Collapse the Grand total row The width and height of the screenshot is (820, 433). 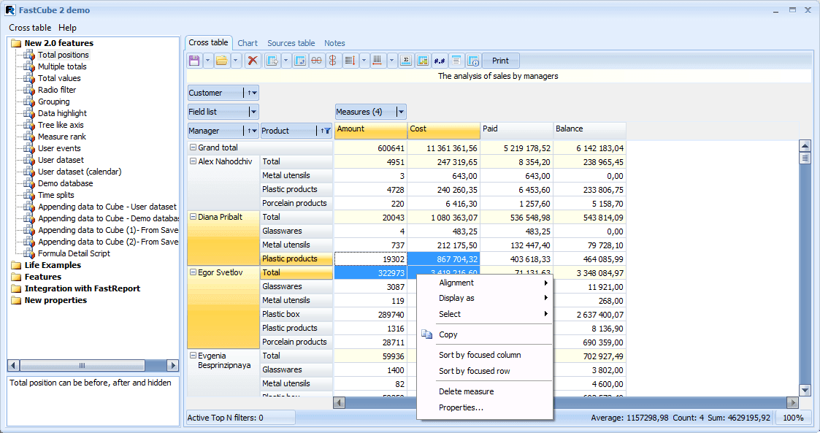(x=193, y=148)
